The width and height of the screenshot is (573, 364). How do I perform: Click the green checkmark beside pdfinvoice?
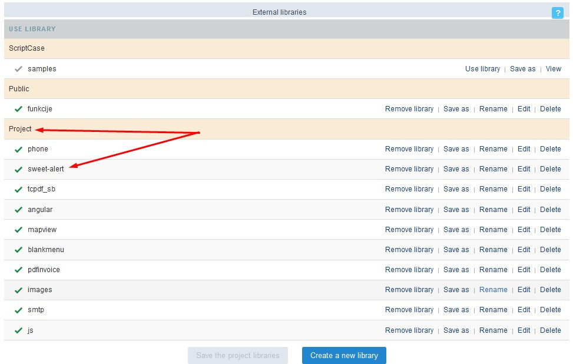[18, 270]
